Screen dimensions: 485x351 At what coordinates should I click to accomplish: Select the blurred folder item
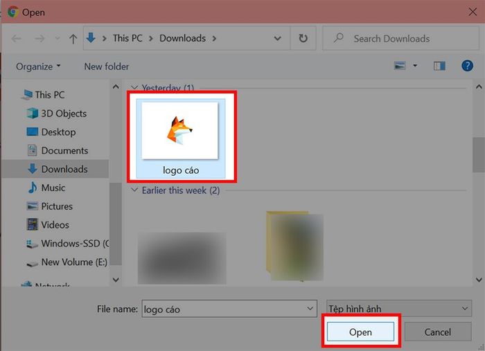(294, 246)
